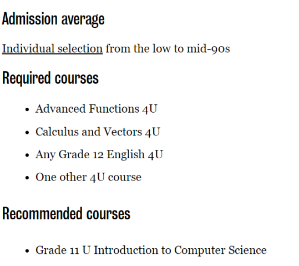Screen dimensions: 299x266
Task: Click the word 'English' in required courses
Action: coord(125,155)
